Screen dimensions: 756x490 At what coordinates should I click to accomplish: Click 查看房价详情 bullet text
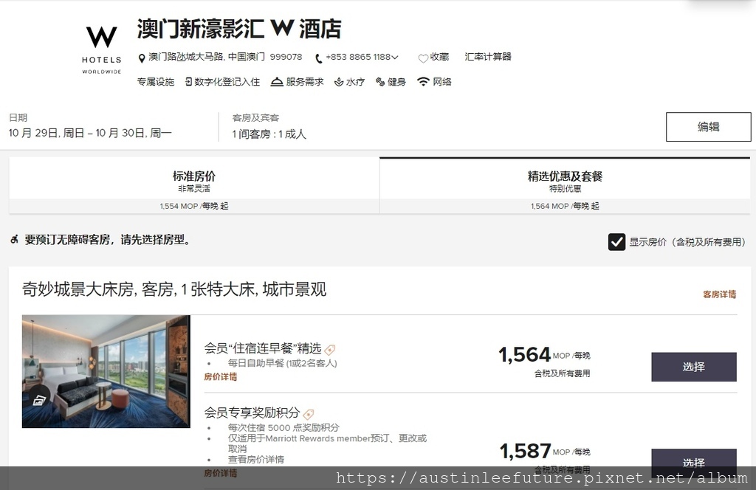pyautogui.click(x=256, y=459)
